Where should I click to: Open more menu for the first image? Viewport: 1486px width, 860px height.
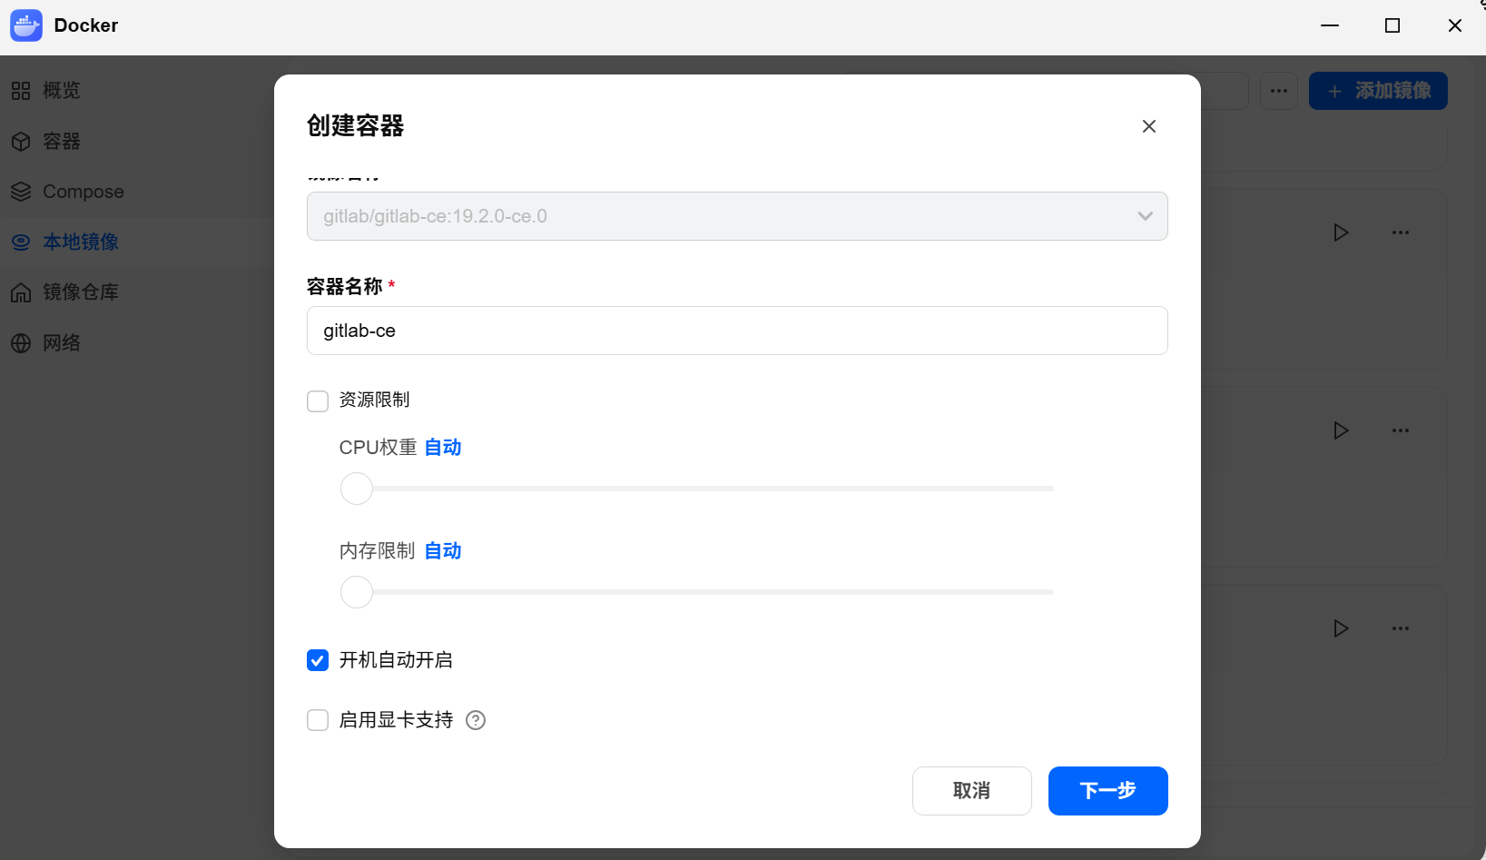click(1401, 232)
